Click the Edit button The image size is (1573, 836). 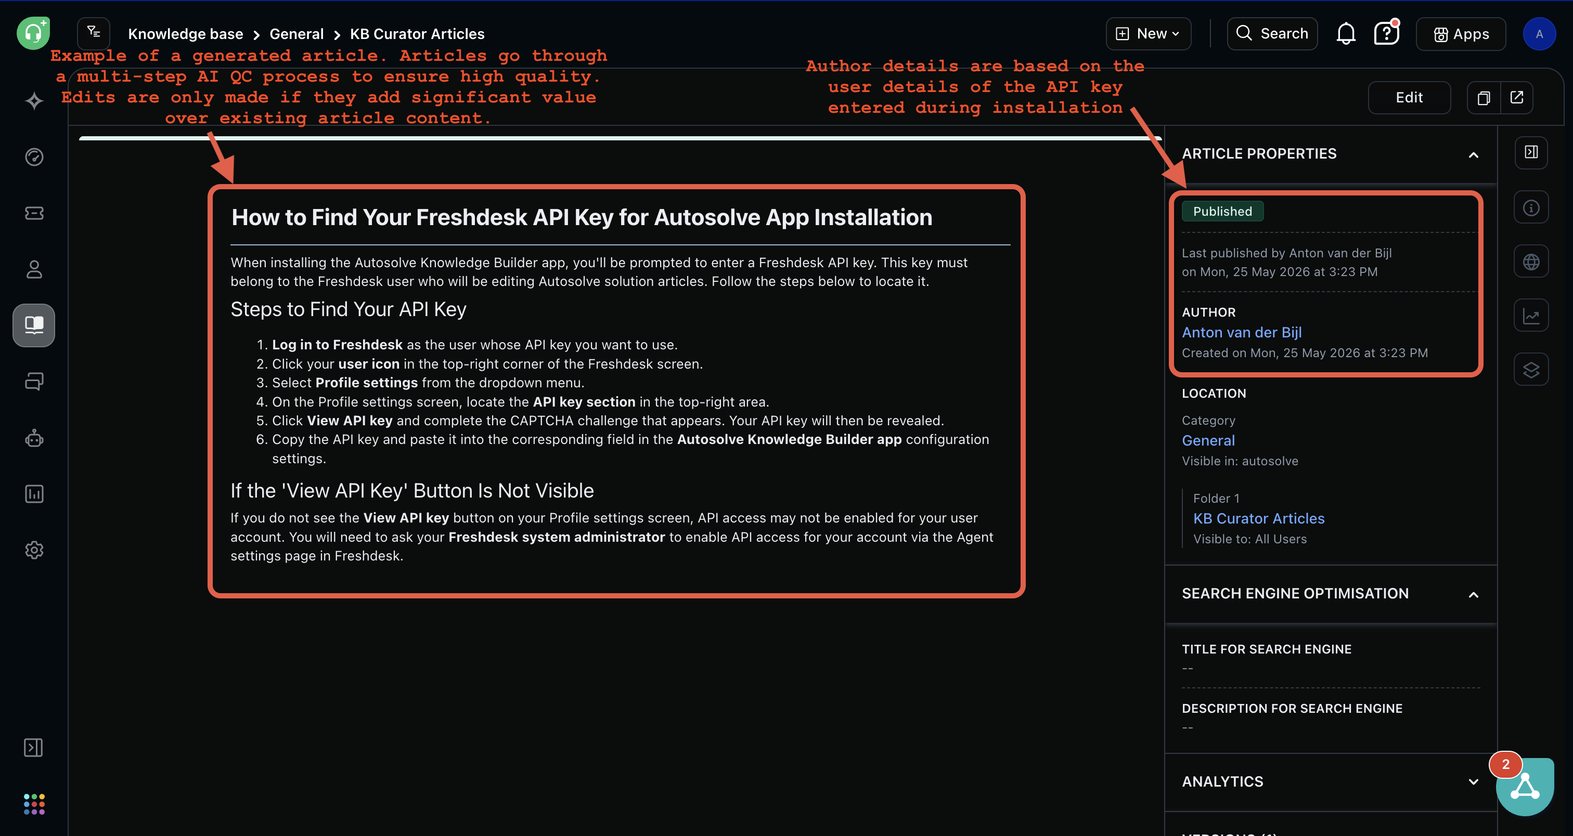click(1409, 98)
